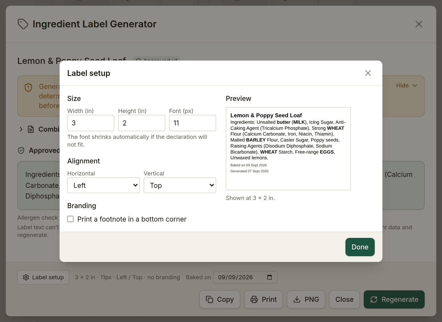Click the 'Baked on 09 Sept 2026' preview line
Screen dimensions: 442x322
(x=248, y=165)
